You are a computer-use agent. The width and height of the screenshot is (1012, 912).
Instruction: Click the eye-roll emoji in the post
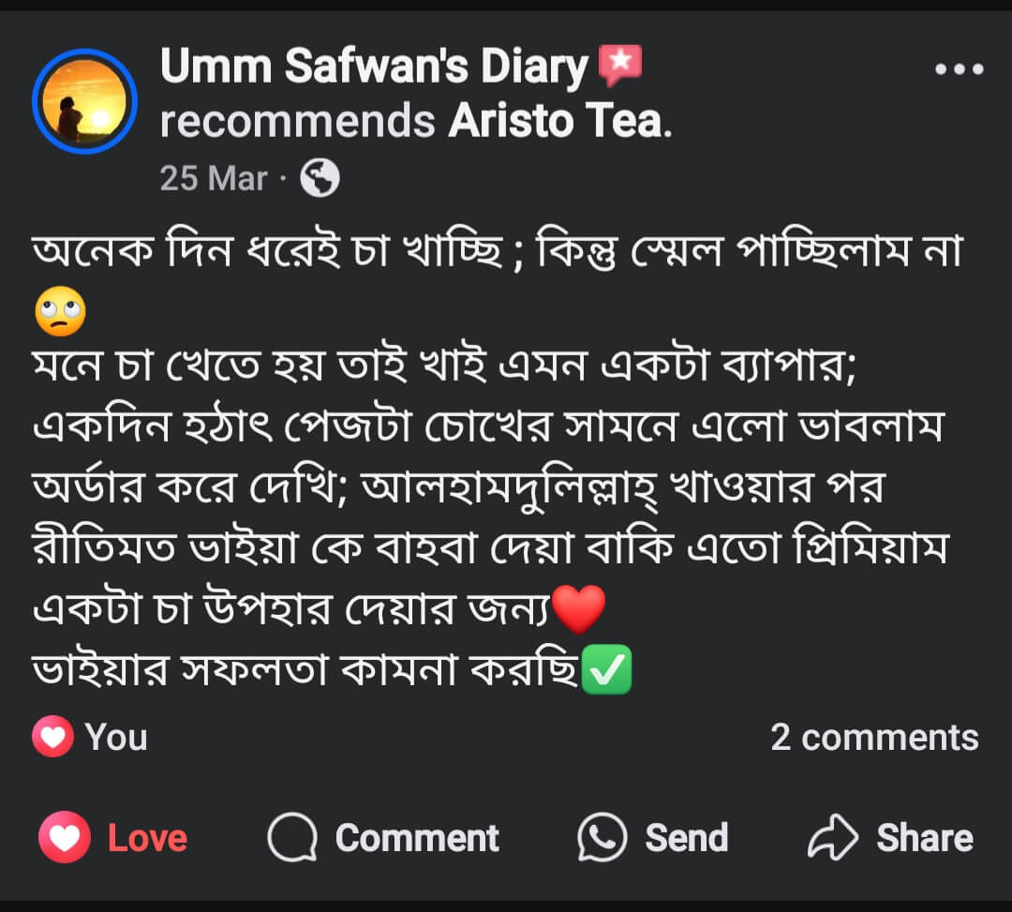click(59, 313)
